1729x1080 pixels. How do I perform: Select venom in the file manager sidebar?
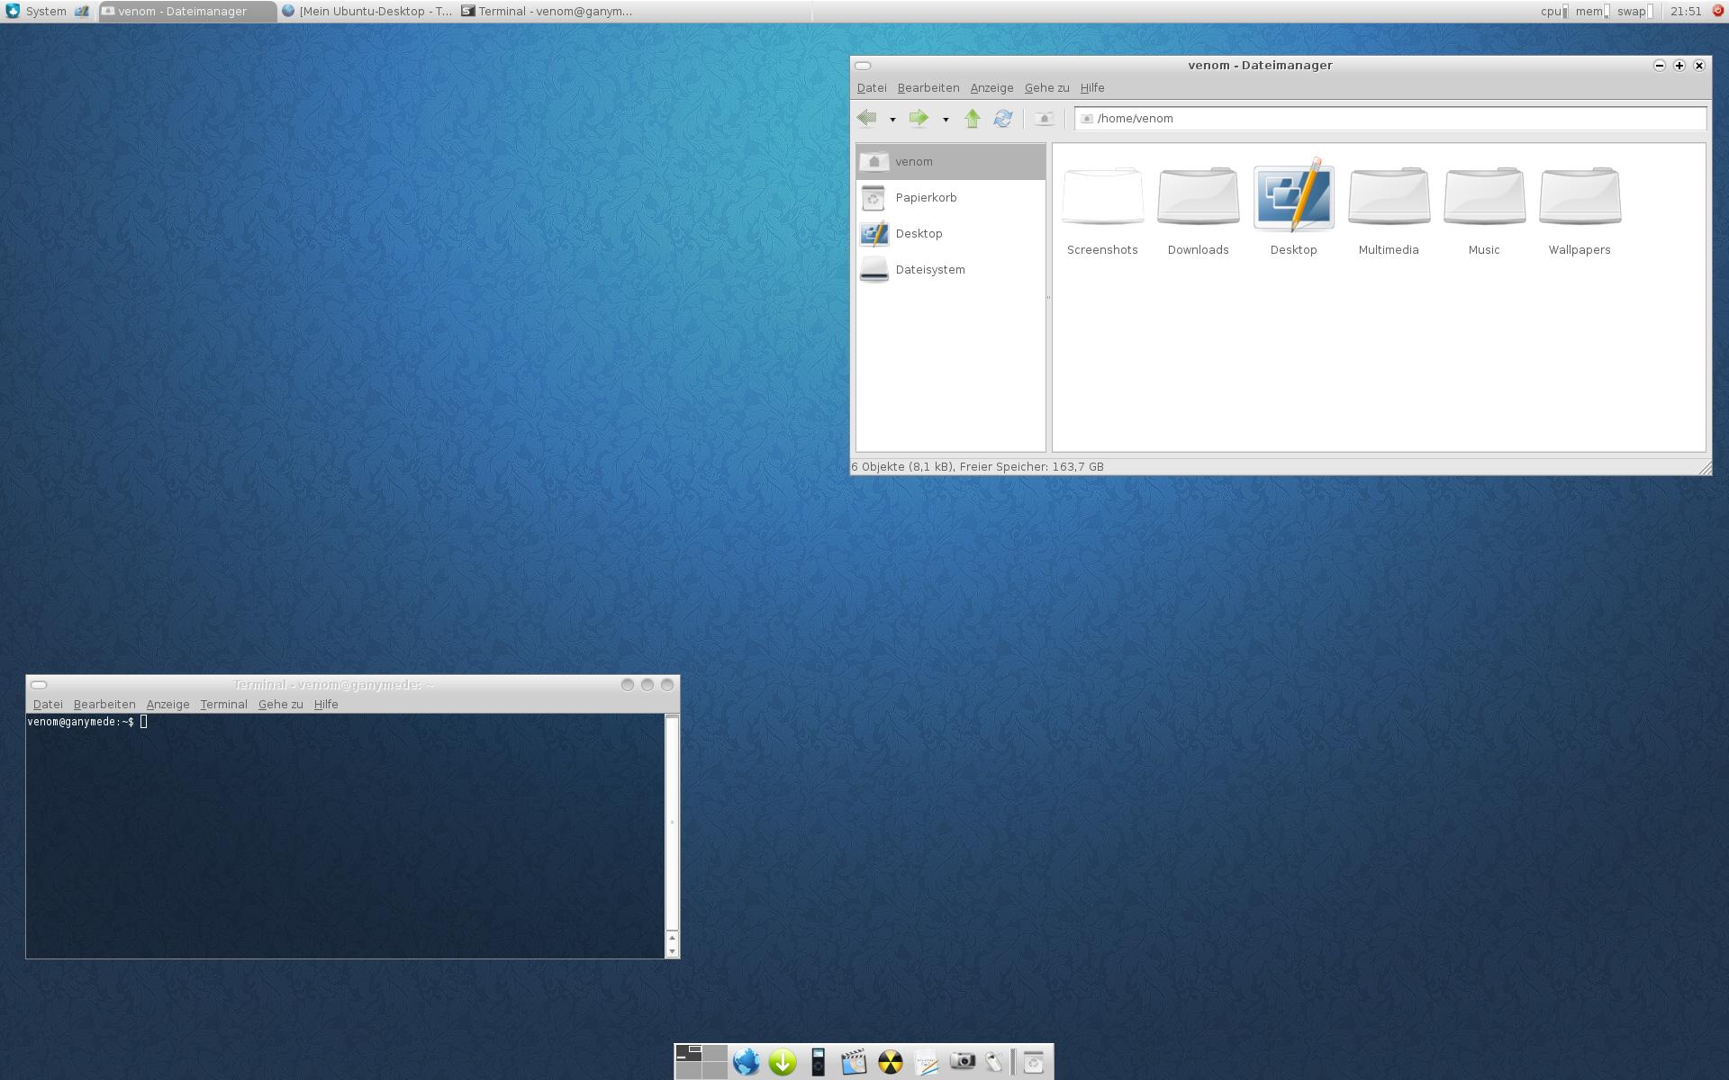[951, 162]
